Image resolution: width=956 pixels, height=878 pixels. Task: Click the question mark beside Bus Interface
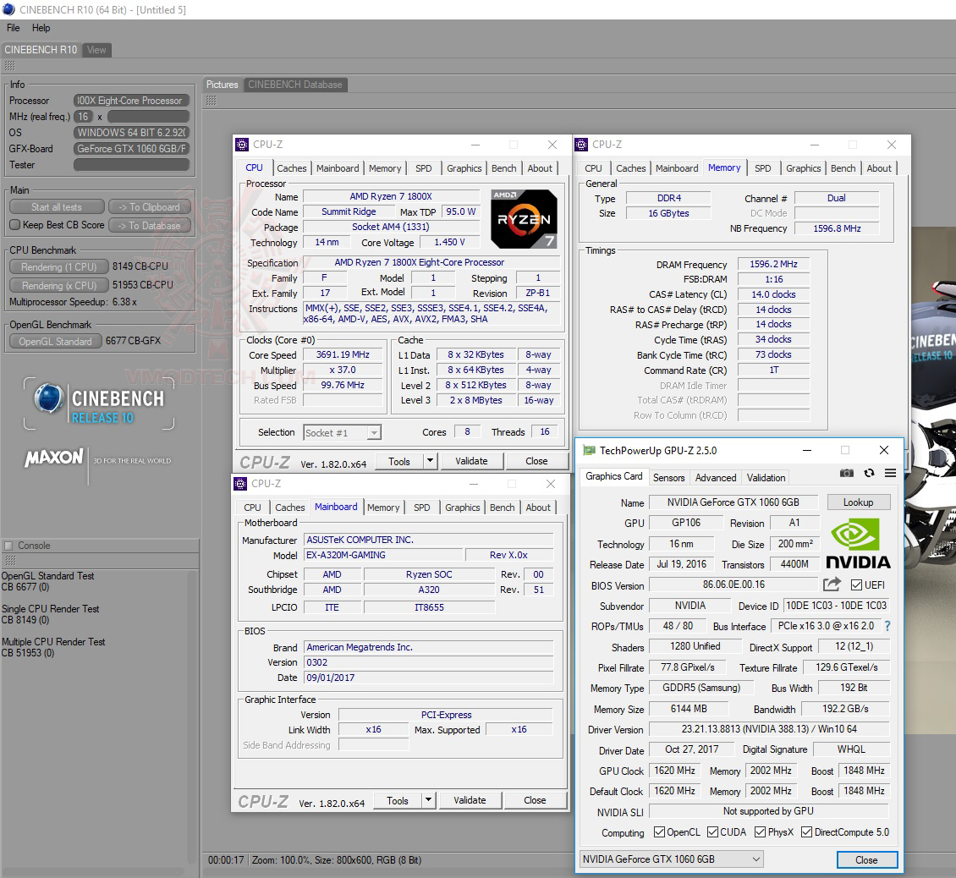(x=886, y=626)
